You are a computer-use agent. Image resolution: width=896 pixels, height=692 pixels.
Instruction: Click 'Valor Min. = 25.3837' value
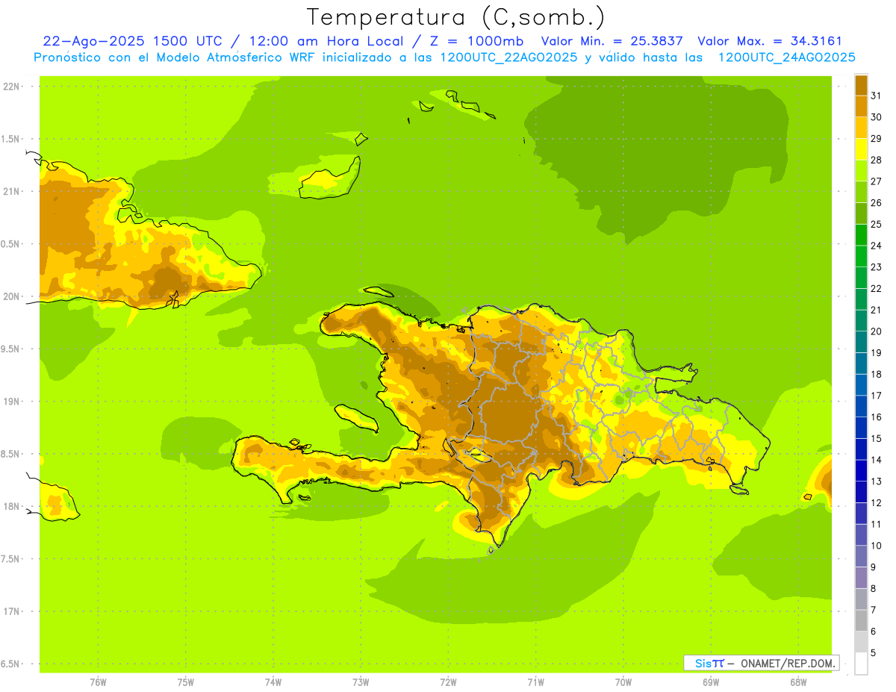tap(612, 42)
